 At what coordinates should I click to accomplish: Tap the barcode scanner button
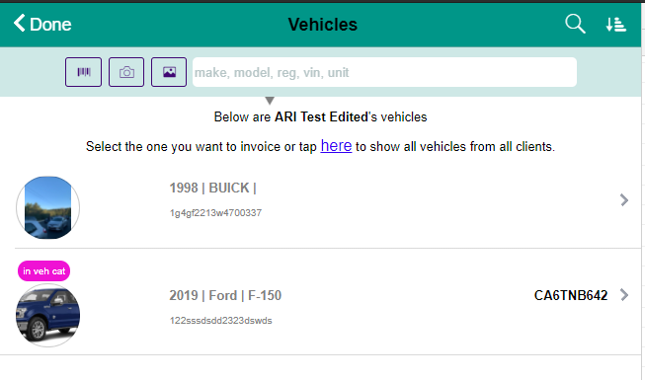(x=84, y=72)
